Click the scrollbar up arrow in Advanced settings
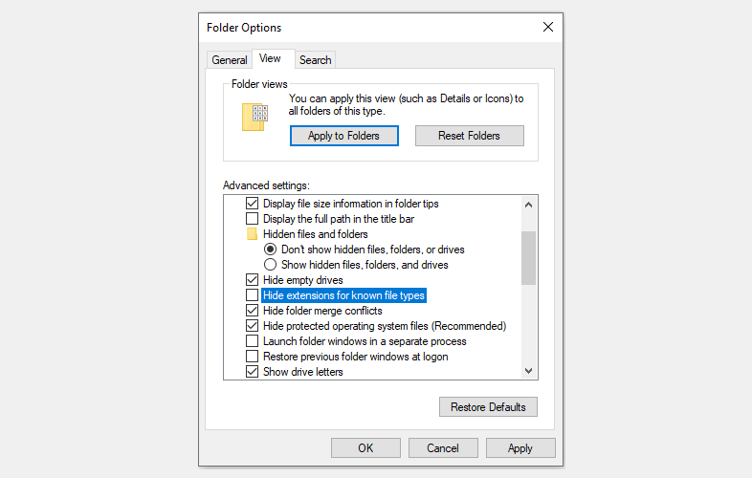752x478 pixels. [x=528, y=205]
